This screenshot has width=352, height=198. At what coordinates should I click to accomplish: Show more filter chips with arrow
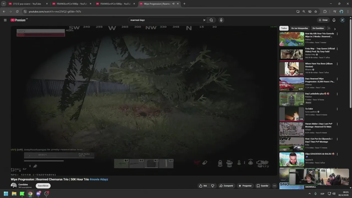[x=335, y=29]
